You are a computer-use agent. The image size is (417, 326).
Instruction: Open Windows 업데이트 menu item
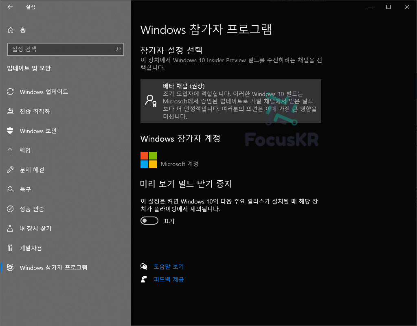65,92
